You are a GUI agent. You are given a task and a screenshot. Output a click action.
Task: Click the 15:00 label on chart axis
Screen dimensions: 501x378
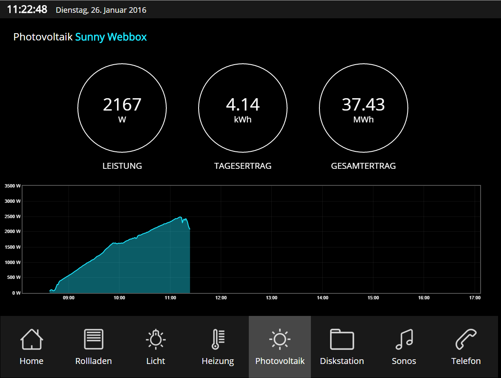(x=373, y=298)
